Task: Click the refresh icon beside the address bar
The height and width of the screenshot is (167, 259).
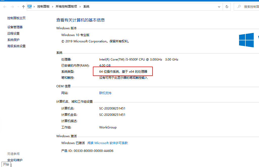Action: [227, 7]
